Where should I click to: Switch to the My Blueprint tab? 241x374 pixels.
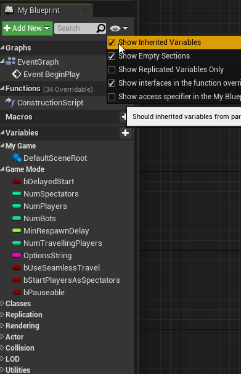coord(46,10)
